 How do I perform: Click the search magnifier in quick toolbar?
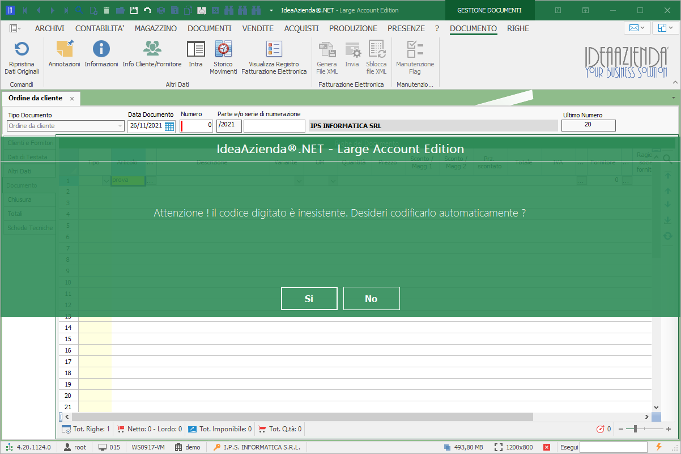tap(79, 10)
